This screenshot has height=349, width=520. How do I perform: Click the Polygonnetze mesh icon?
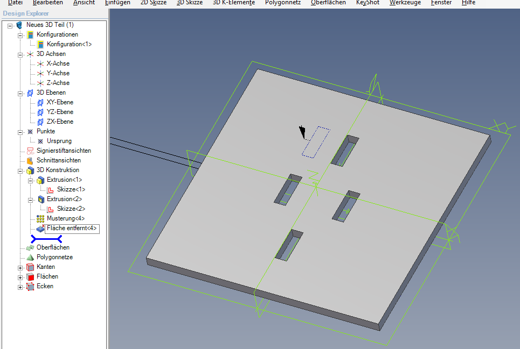pos(30,258)
